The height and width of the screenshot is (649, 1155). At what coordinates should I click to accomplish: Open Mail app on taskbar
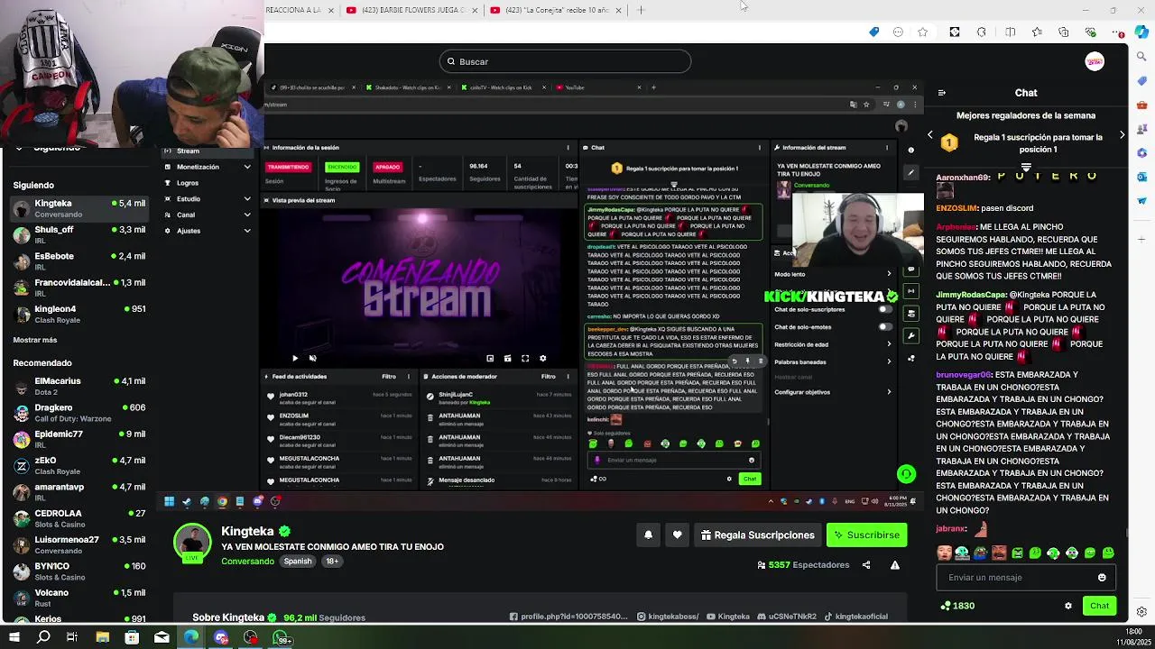(x=162, y=638)
